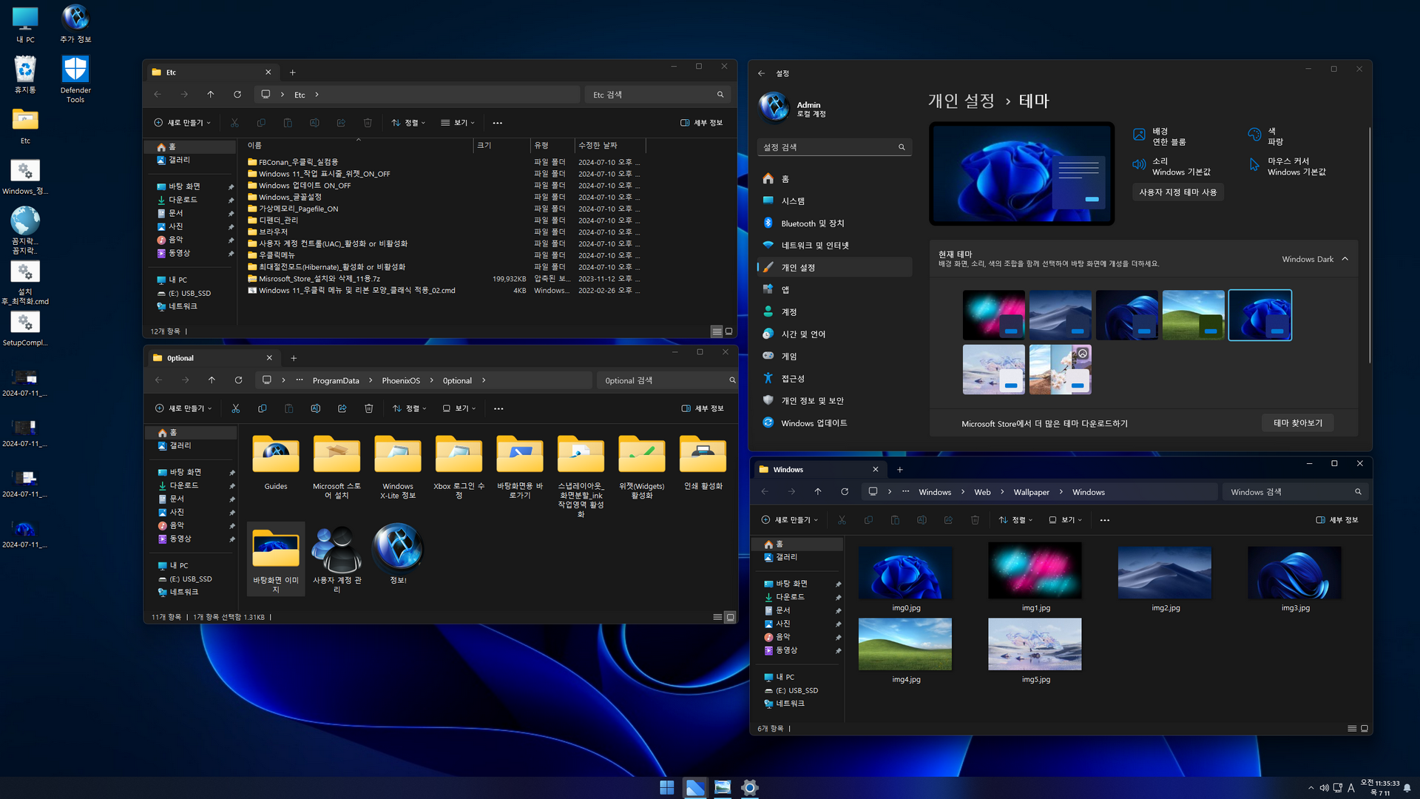Select img1.jpg wallpaper thumbnail
The image size is (1420, 799).
1035,571
